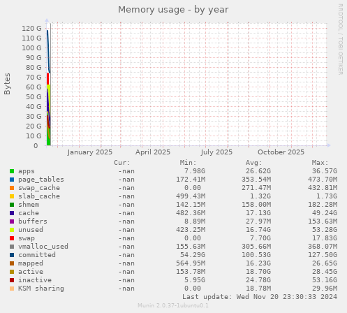The image size is (347, 313).
Task: Click the swap_cache orange legend swatch
Action: (x=12, y=188)
